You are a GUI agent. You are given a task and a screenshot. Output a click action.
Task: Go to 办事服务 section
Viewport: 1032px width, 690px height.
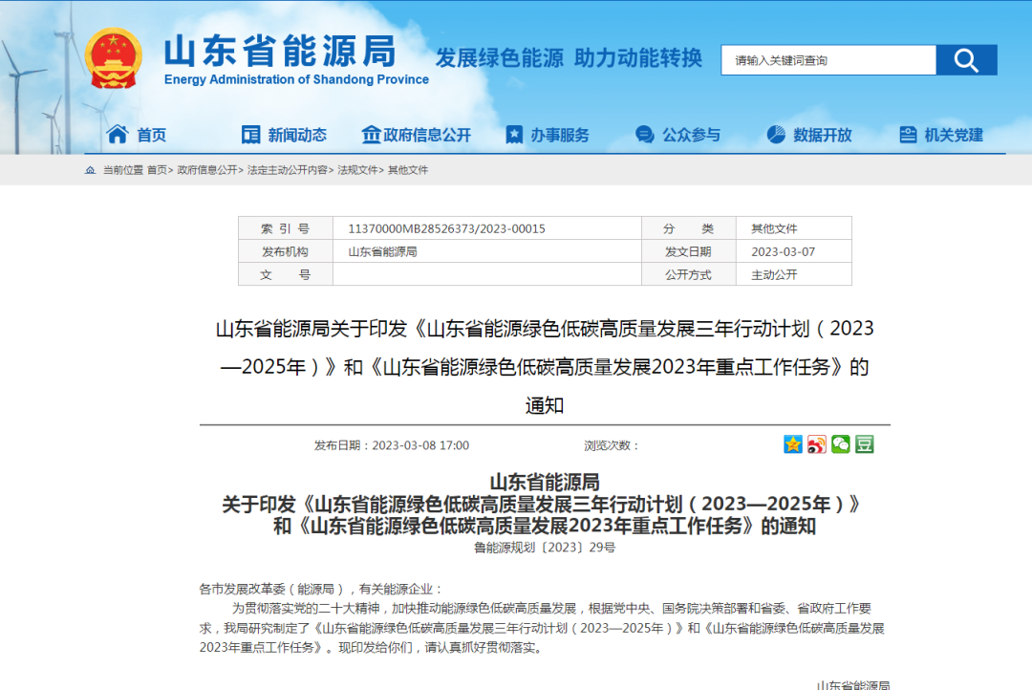pyautogui.click(x=548, y=135)
